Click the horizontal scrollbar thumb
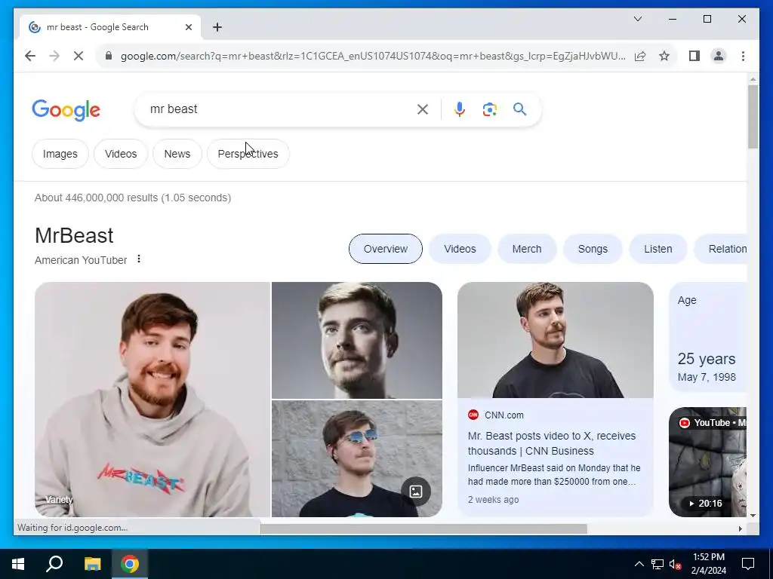The height and width of the screenshot is (579, 773). (423, 528)
